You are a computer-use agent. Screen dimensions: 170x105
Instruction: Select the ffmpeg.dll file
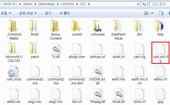[97, 96]
